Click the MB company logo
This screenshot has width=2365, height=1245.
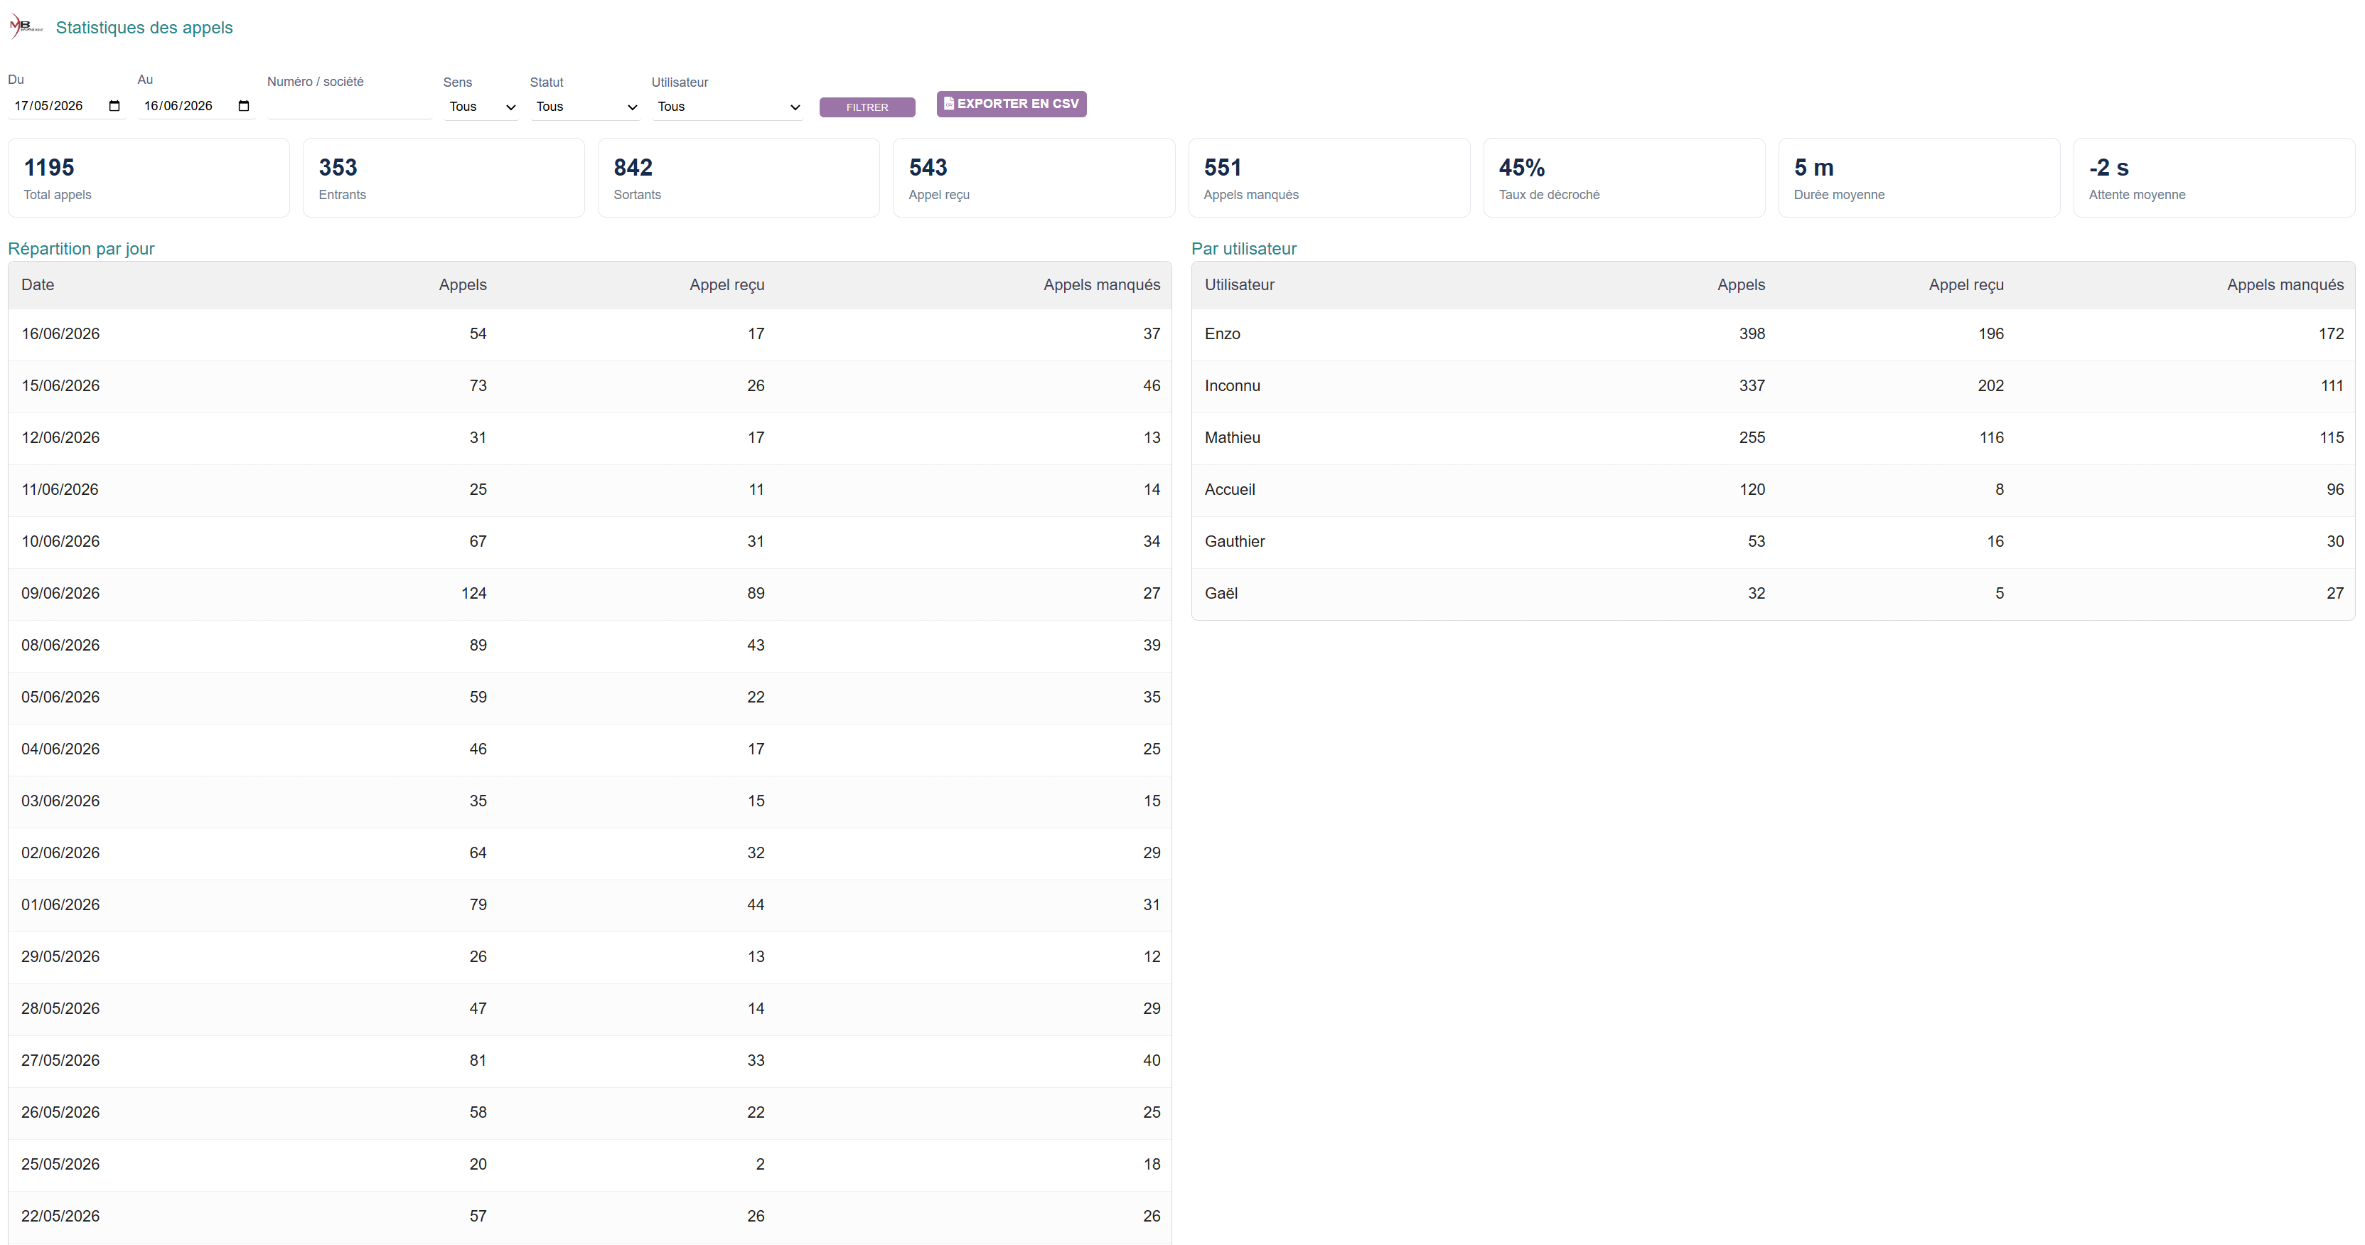[x=26, y=26]
